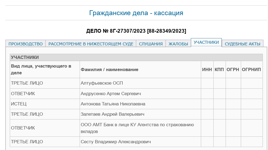Image resolution: width=268 pixels, height=150 pixels.
Task: Click the КПП column header
Action: pos(219,69)
